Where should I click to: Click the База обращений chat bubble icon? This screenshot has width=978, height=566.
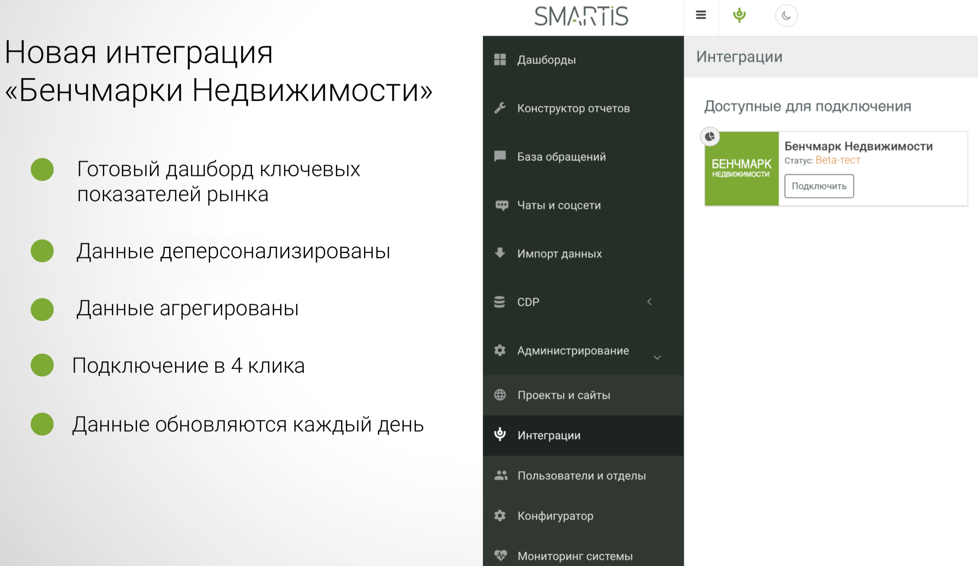500,156
